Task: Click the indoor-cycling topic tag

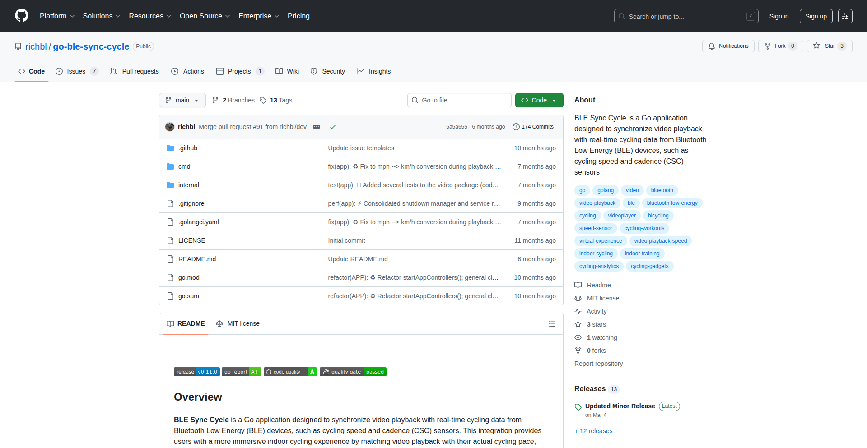Action: click(596, 254)
